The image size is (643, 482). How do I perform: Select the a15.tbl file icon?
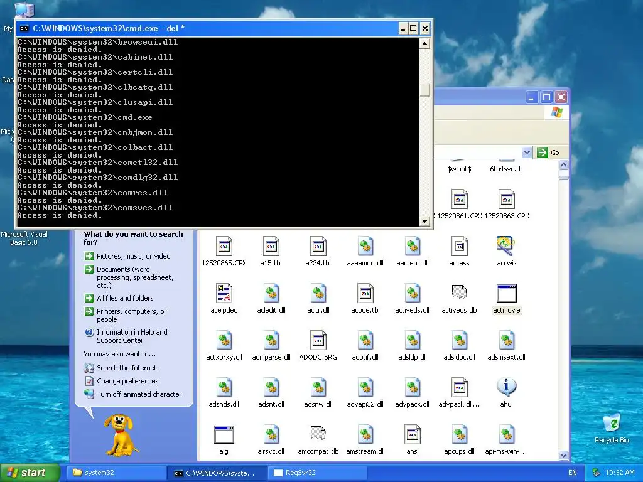pyautogui.click(x=271, y=246)
